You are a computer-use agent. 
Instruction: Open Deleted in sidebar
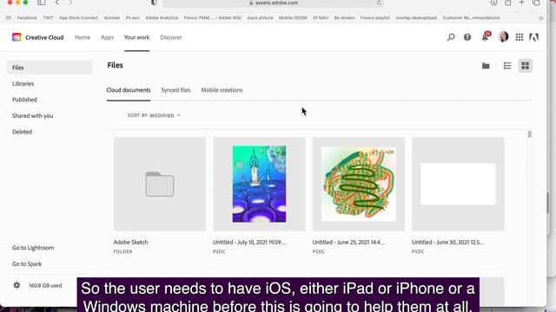click(22, 132)
